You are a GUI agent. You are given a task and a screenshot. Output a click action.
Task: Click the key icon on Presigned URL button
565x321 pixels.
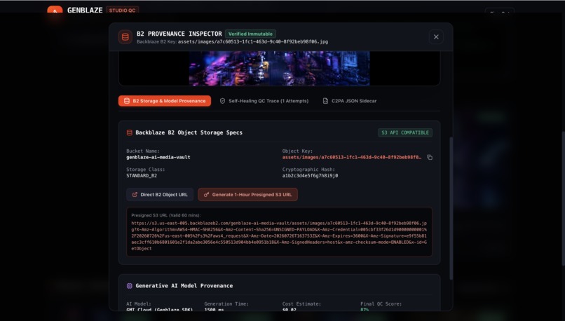(x=207, y=195)
